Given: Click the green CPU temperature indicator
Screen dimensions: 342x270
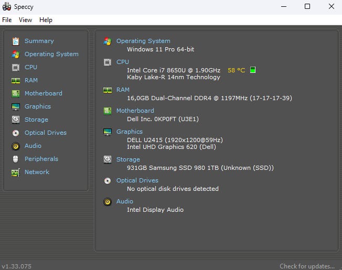Looking at the screenshot, I should coord(252,70).
